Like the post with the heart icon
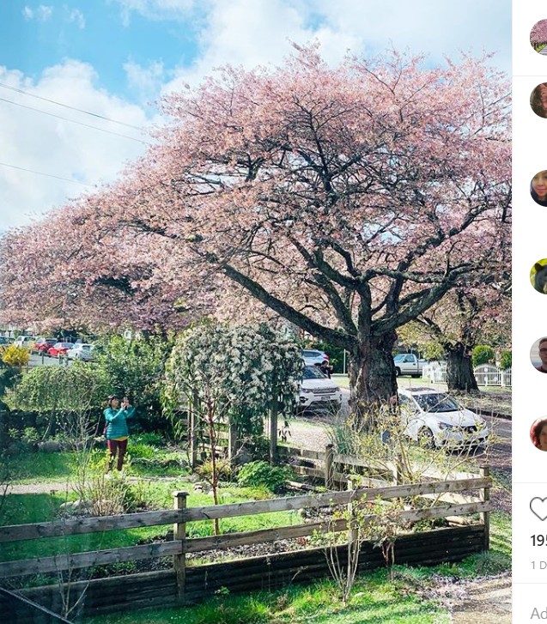Image resolution: width=547 pixels, height=624 pixels. 539,509
